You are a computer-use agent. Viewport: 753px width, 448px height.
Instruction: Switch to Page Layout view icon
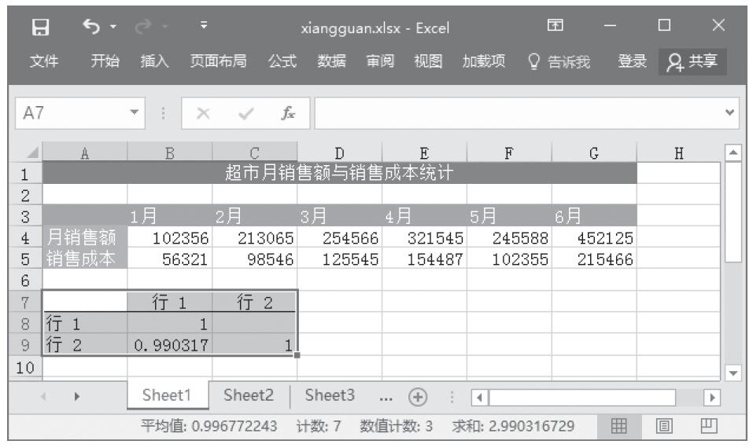pyautogui.click(x=665, y=425)
